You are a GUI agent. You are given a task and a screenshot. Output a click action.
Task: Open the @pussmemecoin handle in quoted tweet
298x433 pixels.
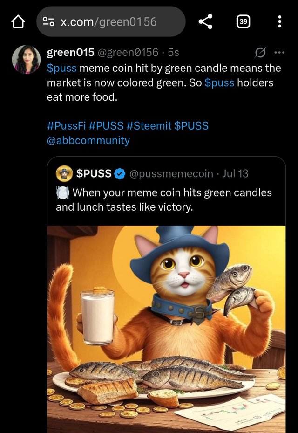(x=171, y=174)
